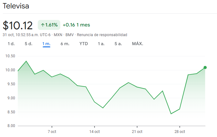Switch to the 1 a. range tab
Screen dimensions: 217x137
pyautogui.click(x=101, y=44)
